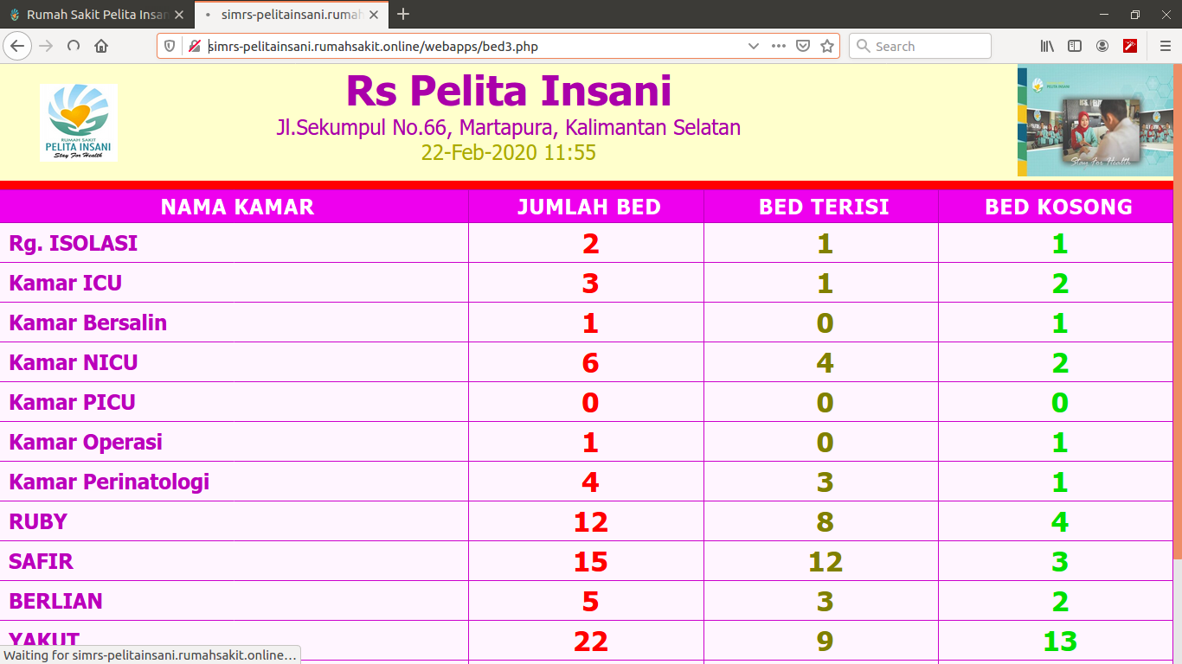Select the Kamar PICU row name

[x=72, y=403]
